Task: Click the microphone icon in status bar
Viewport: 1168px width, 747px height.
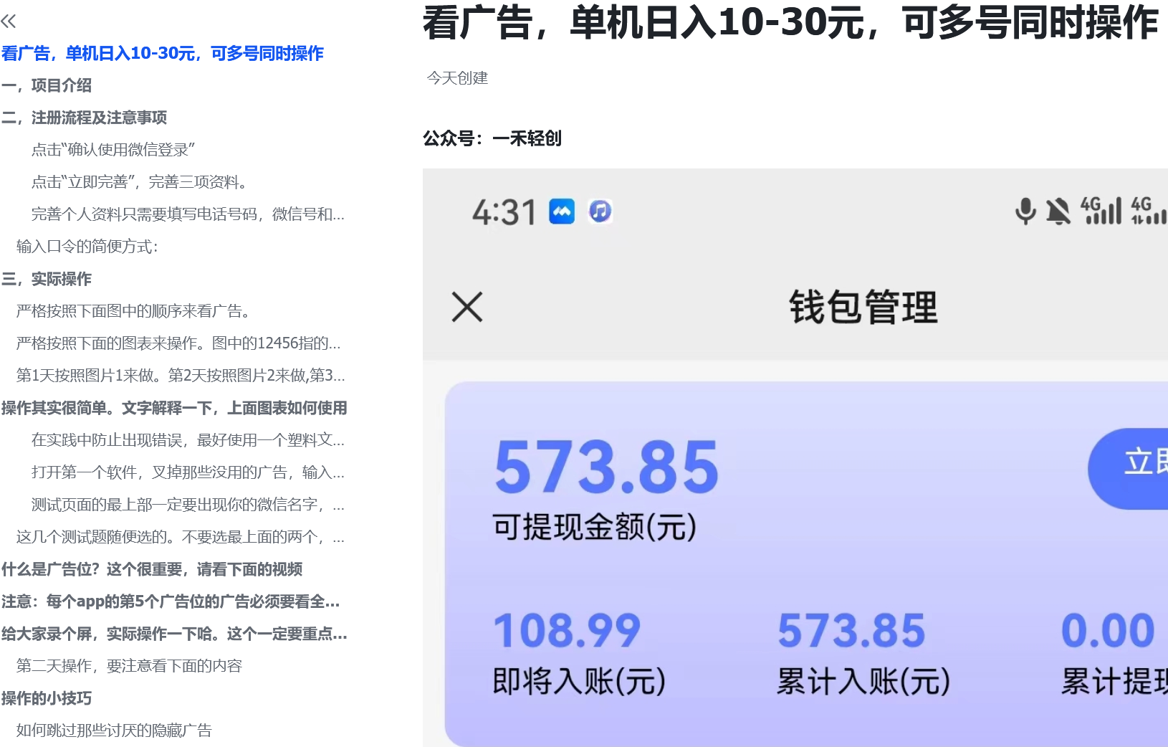Action: [x=1025, y=211]
